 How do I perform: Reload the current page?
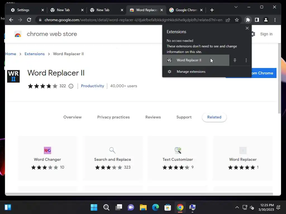click(29, 20)
